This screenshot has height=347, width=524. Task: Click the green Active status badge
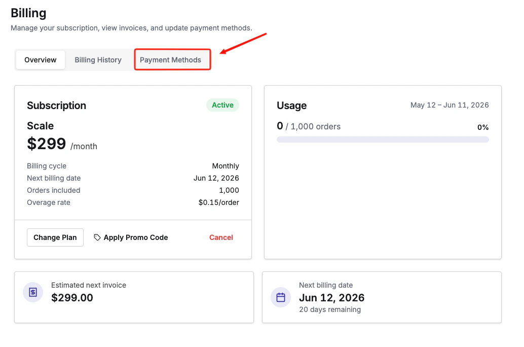222,105
